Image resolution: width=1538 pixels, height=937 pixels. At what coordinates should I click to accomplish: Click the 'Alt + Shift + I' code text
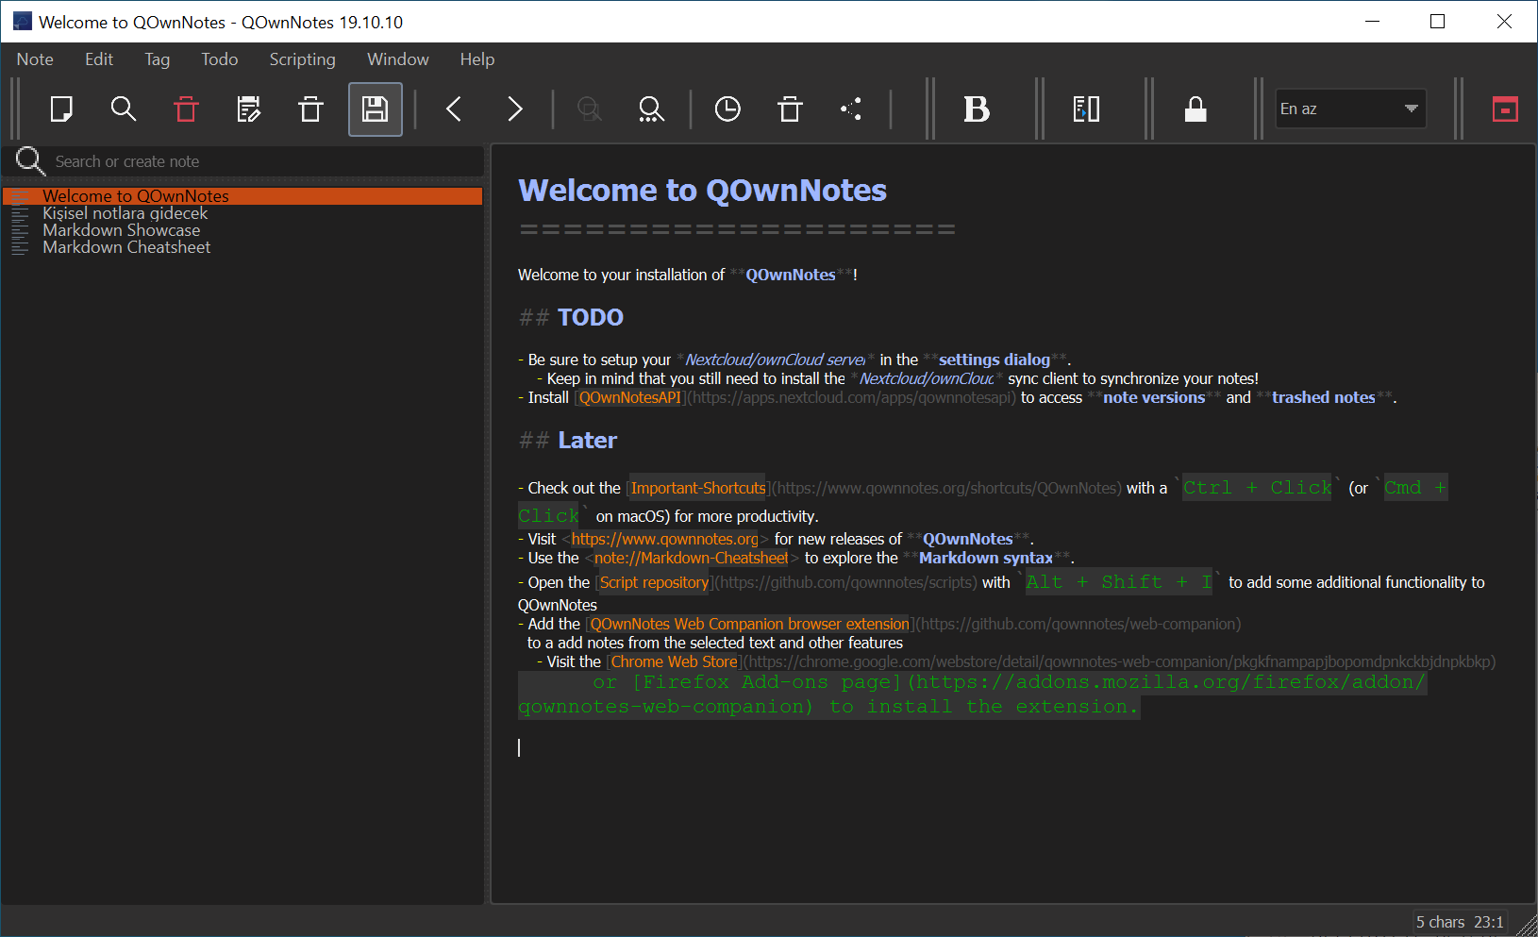point(1120,582)
